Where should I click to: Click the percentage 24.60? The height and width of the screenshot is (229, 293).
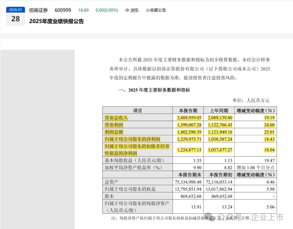click(269, 125)
